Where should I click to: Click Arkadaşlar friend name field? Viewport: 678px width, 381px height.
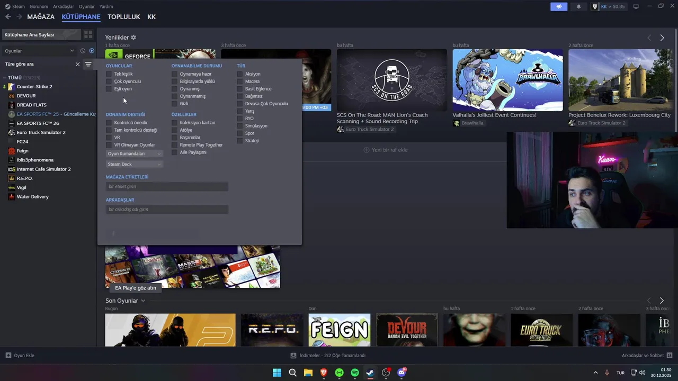click(167, 210)
